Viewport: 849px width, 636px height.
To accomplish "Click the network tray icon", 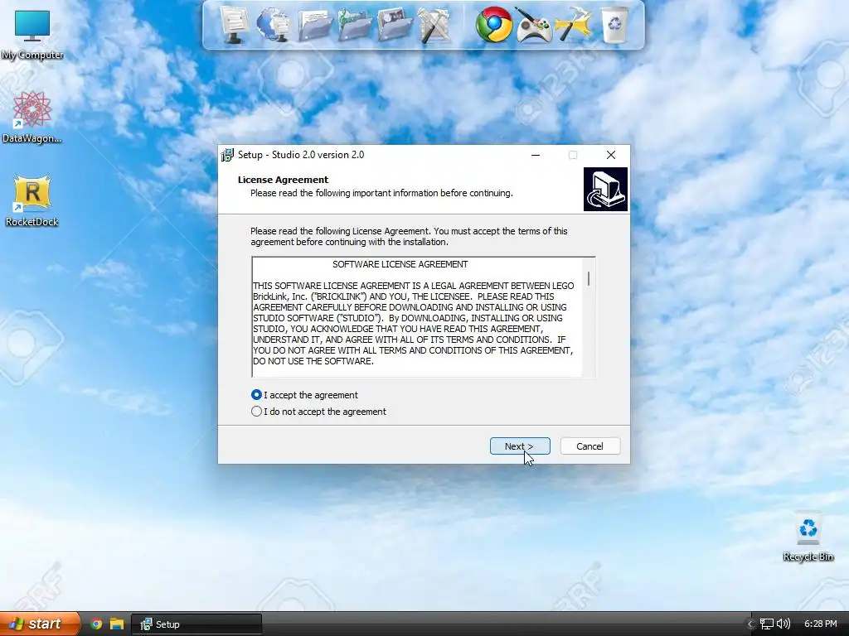I will 766,624.
